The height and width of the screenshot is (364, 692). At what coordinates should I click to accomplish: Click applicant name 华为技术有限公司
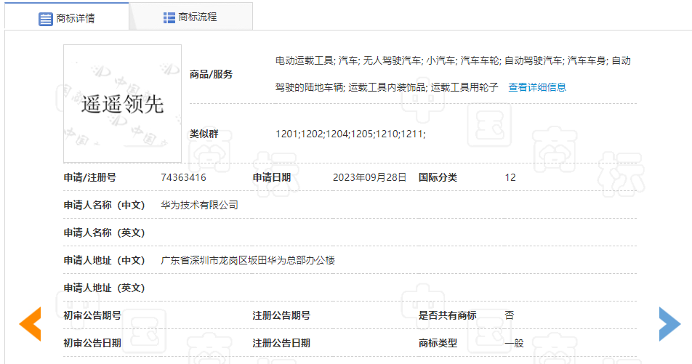pyautogui.click(x=199, y=205)
